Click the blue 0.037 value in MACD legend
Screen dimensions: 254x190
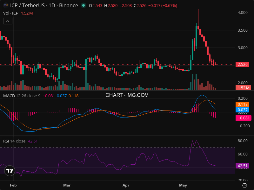(x=62, y=96)
